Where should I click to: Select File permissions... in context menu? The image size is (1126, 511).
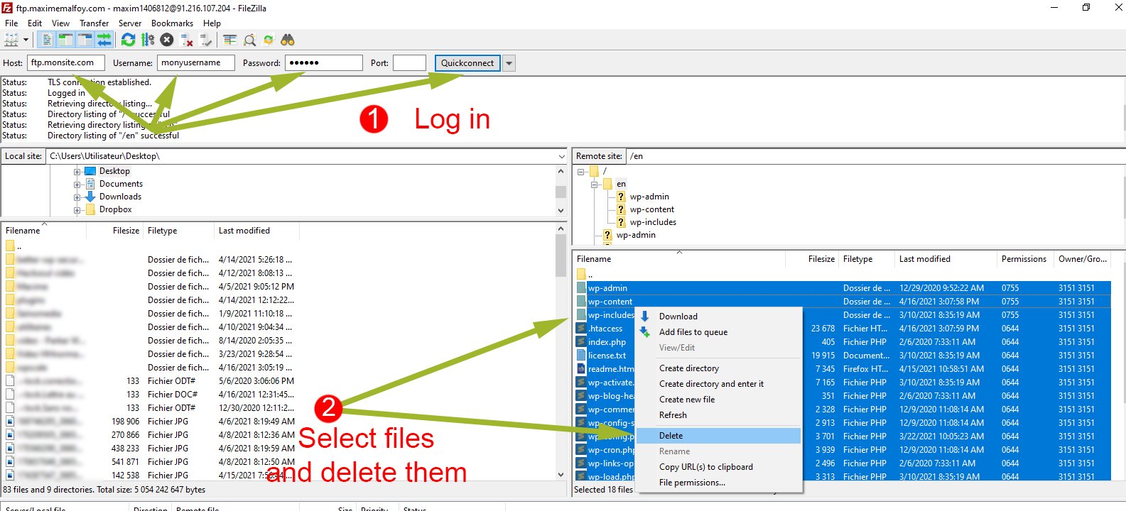click(x=692, y=483)
